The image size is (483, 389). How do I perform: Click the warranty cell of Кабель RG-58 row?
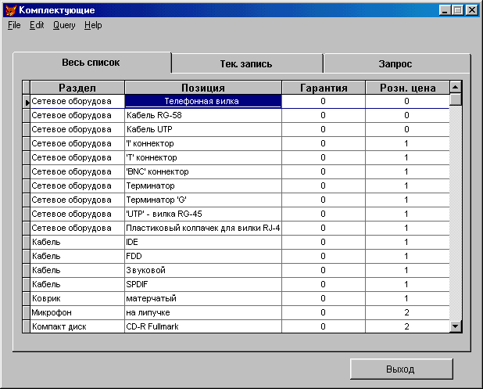324,115
